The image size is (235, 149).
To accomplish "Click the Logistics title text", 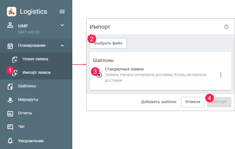I will (x=33, y=12).
